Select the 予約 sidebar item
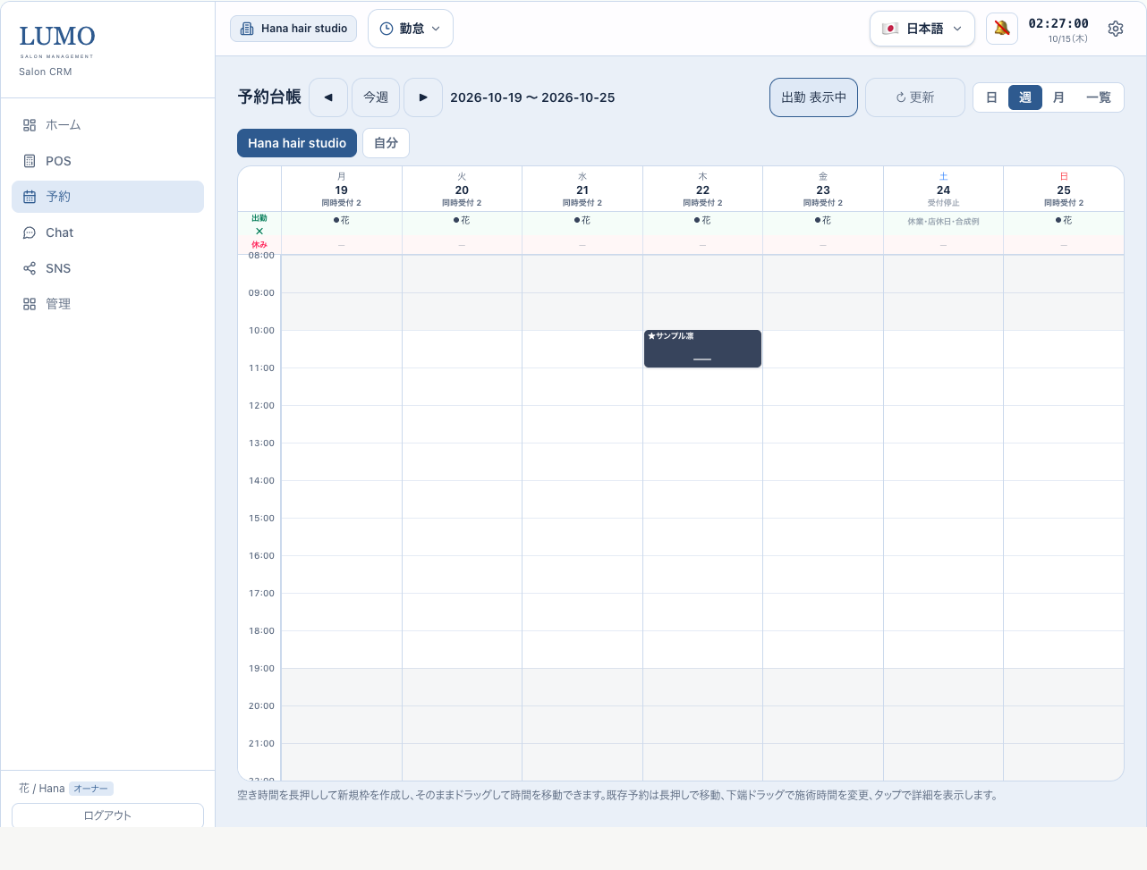This screenshot has width=1147, height=870. 107,197
